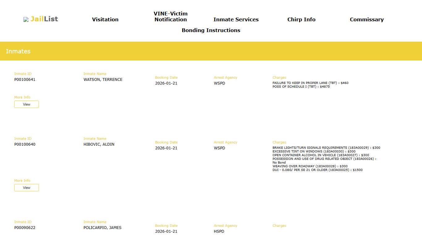Navigate to the Commissary page
Screen dimensions: 422x237
366,19
